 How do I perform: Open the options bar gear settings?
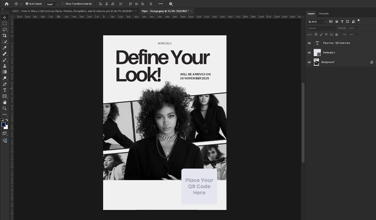click(x=171, y=4)
